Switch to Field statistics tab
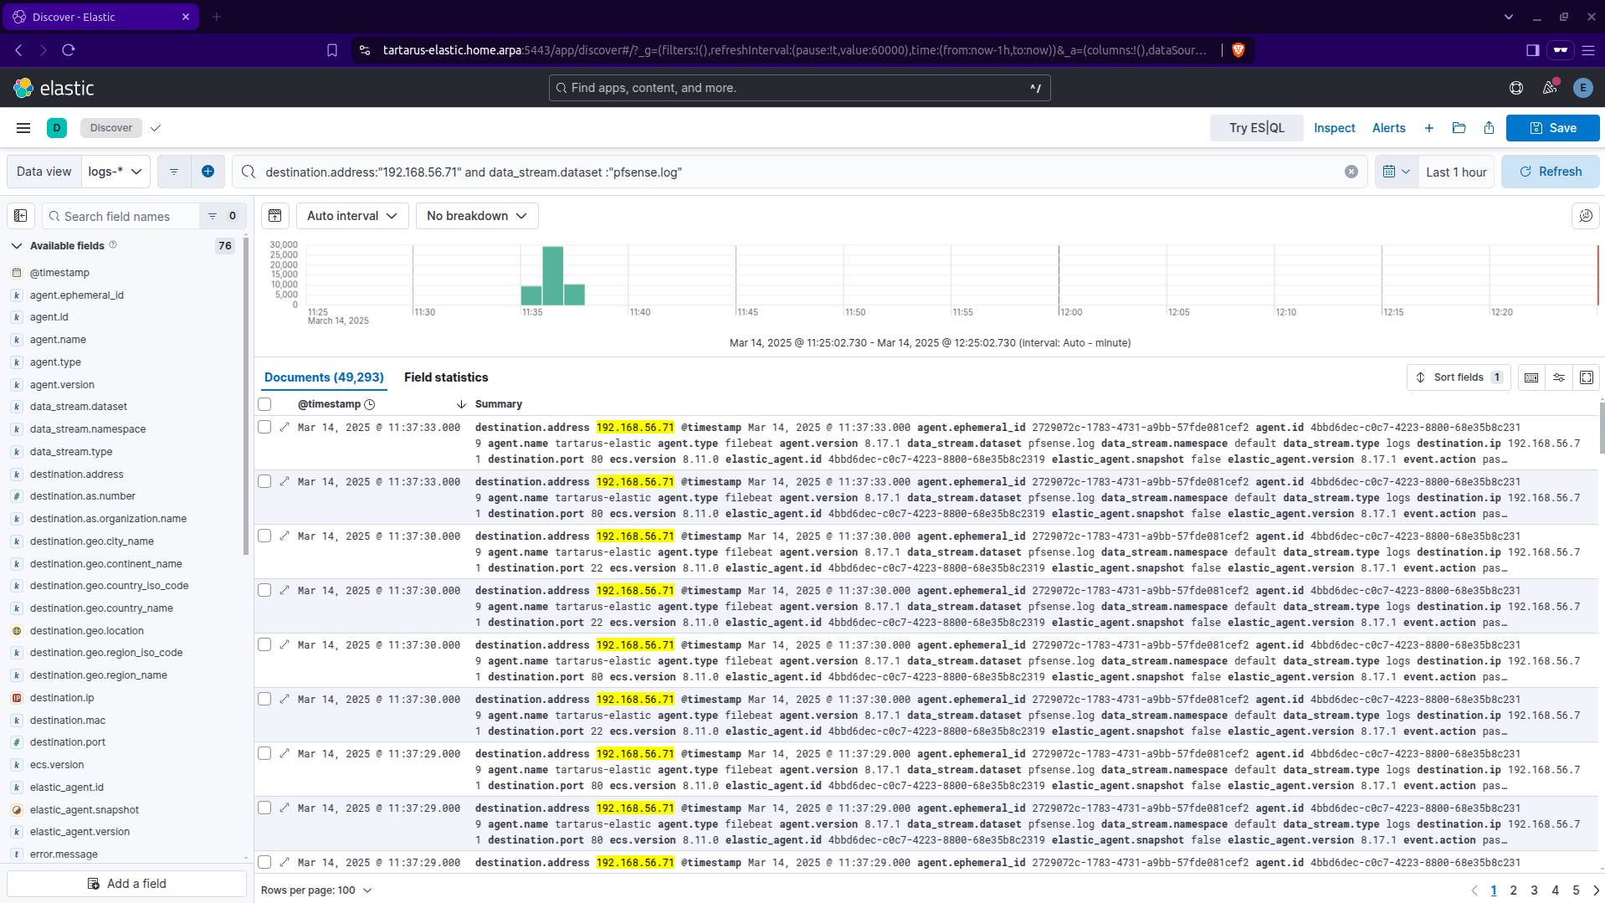The image size is (1605, 903). tap(445, 377)
